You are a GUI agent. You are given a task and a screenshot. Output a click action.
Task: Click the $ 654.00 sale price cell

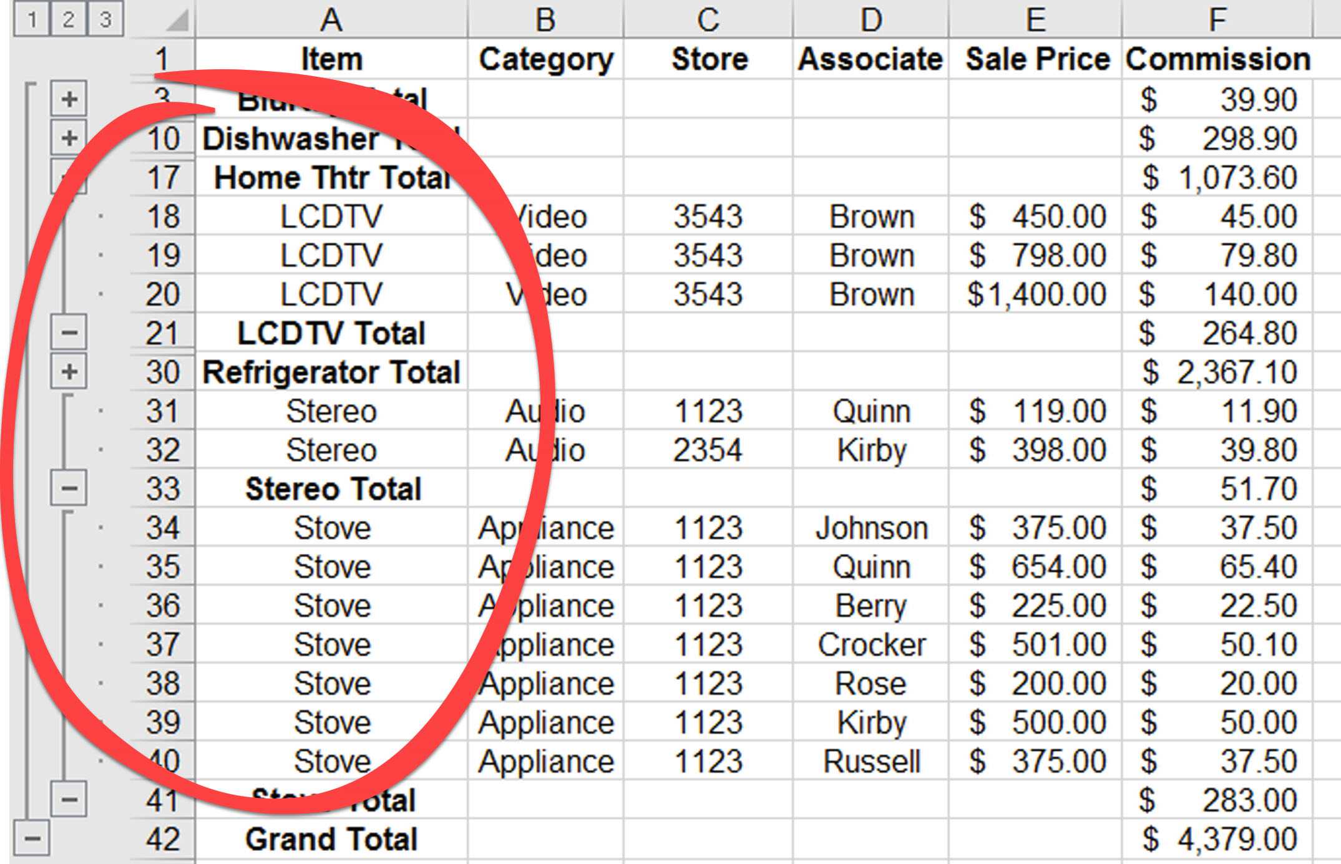(x=1036, y=566)
